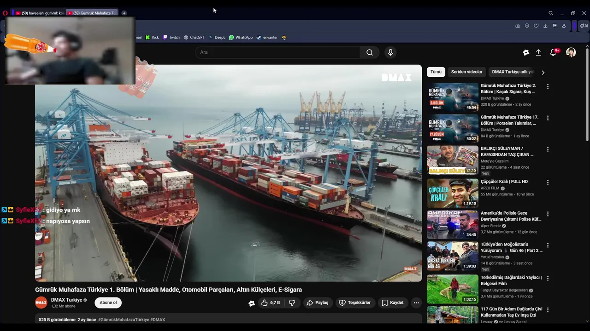Switch to havaalanı gümrük browser tab

[x=40, y=13]
